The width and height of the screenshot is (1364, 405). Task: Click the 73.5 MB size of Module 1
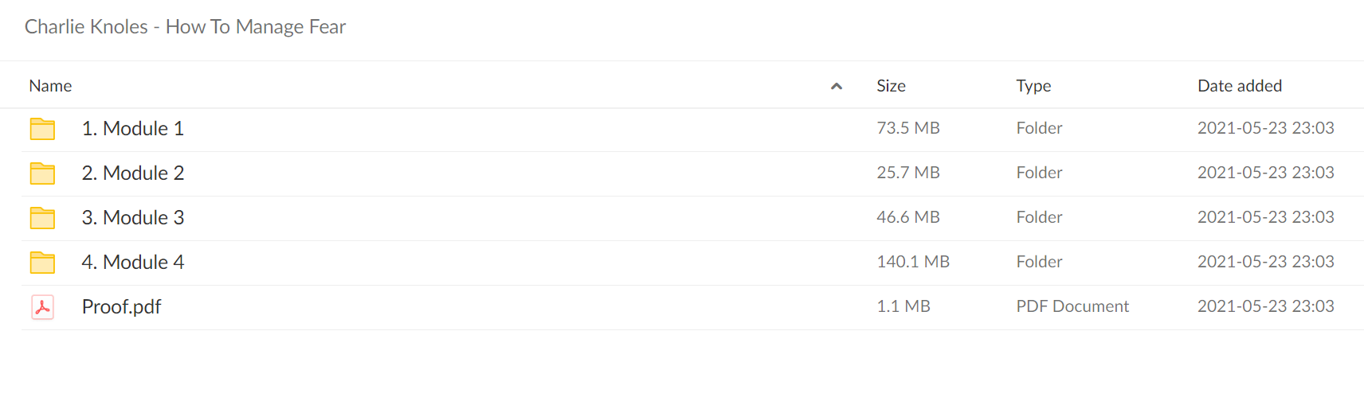(x=908, y=128)
